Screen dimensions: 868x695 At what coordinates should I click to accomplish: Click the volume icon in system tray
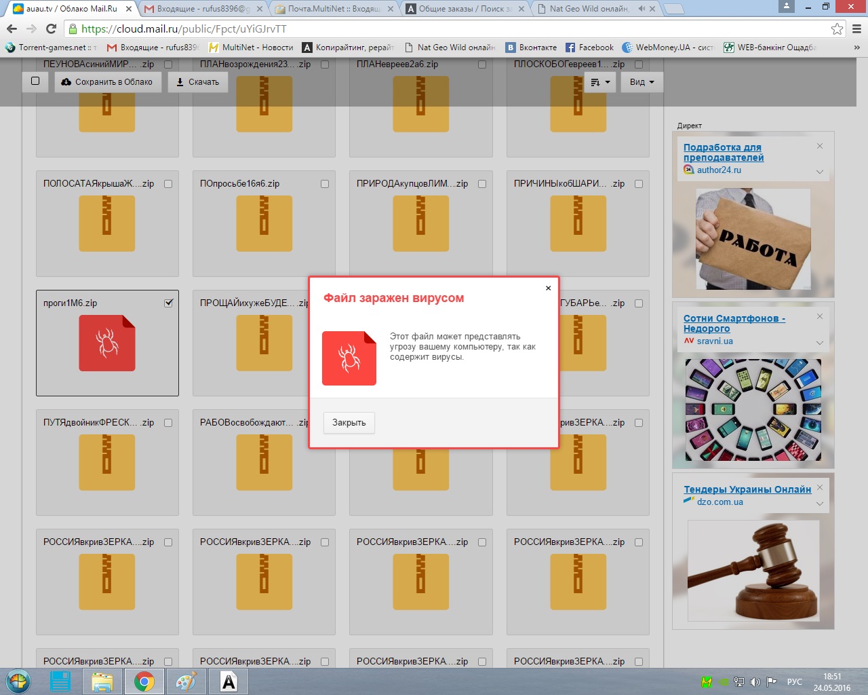tap(755, 682)
